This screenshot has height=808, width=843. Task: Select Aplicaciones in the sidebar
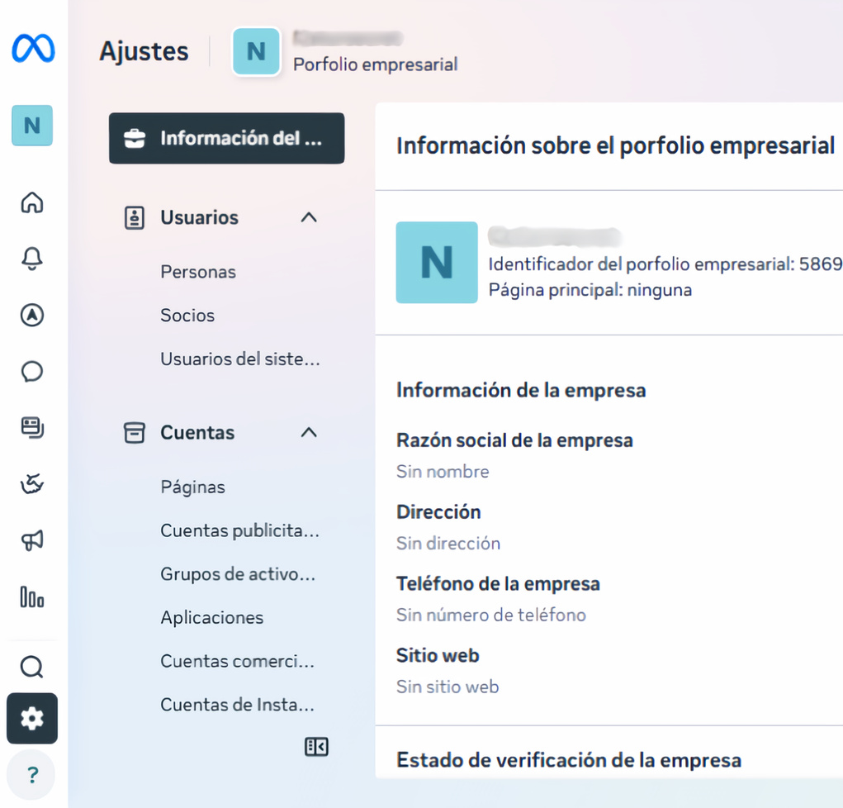(212, 618)
